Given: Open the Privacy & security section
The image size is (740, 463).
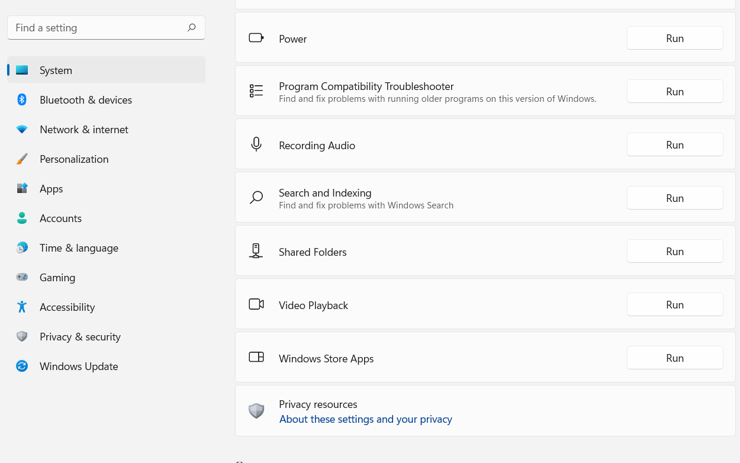Looking at the screenshot, I should pyautogui.click(x=80, y=336).
